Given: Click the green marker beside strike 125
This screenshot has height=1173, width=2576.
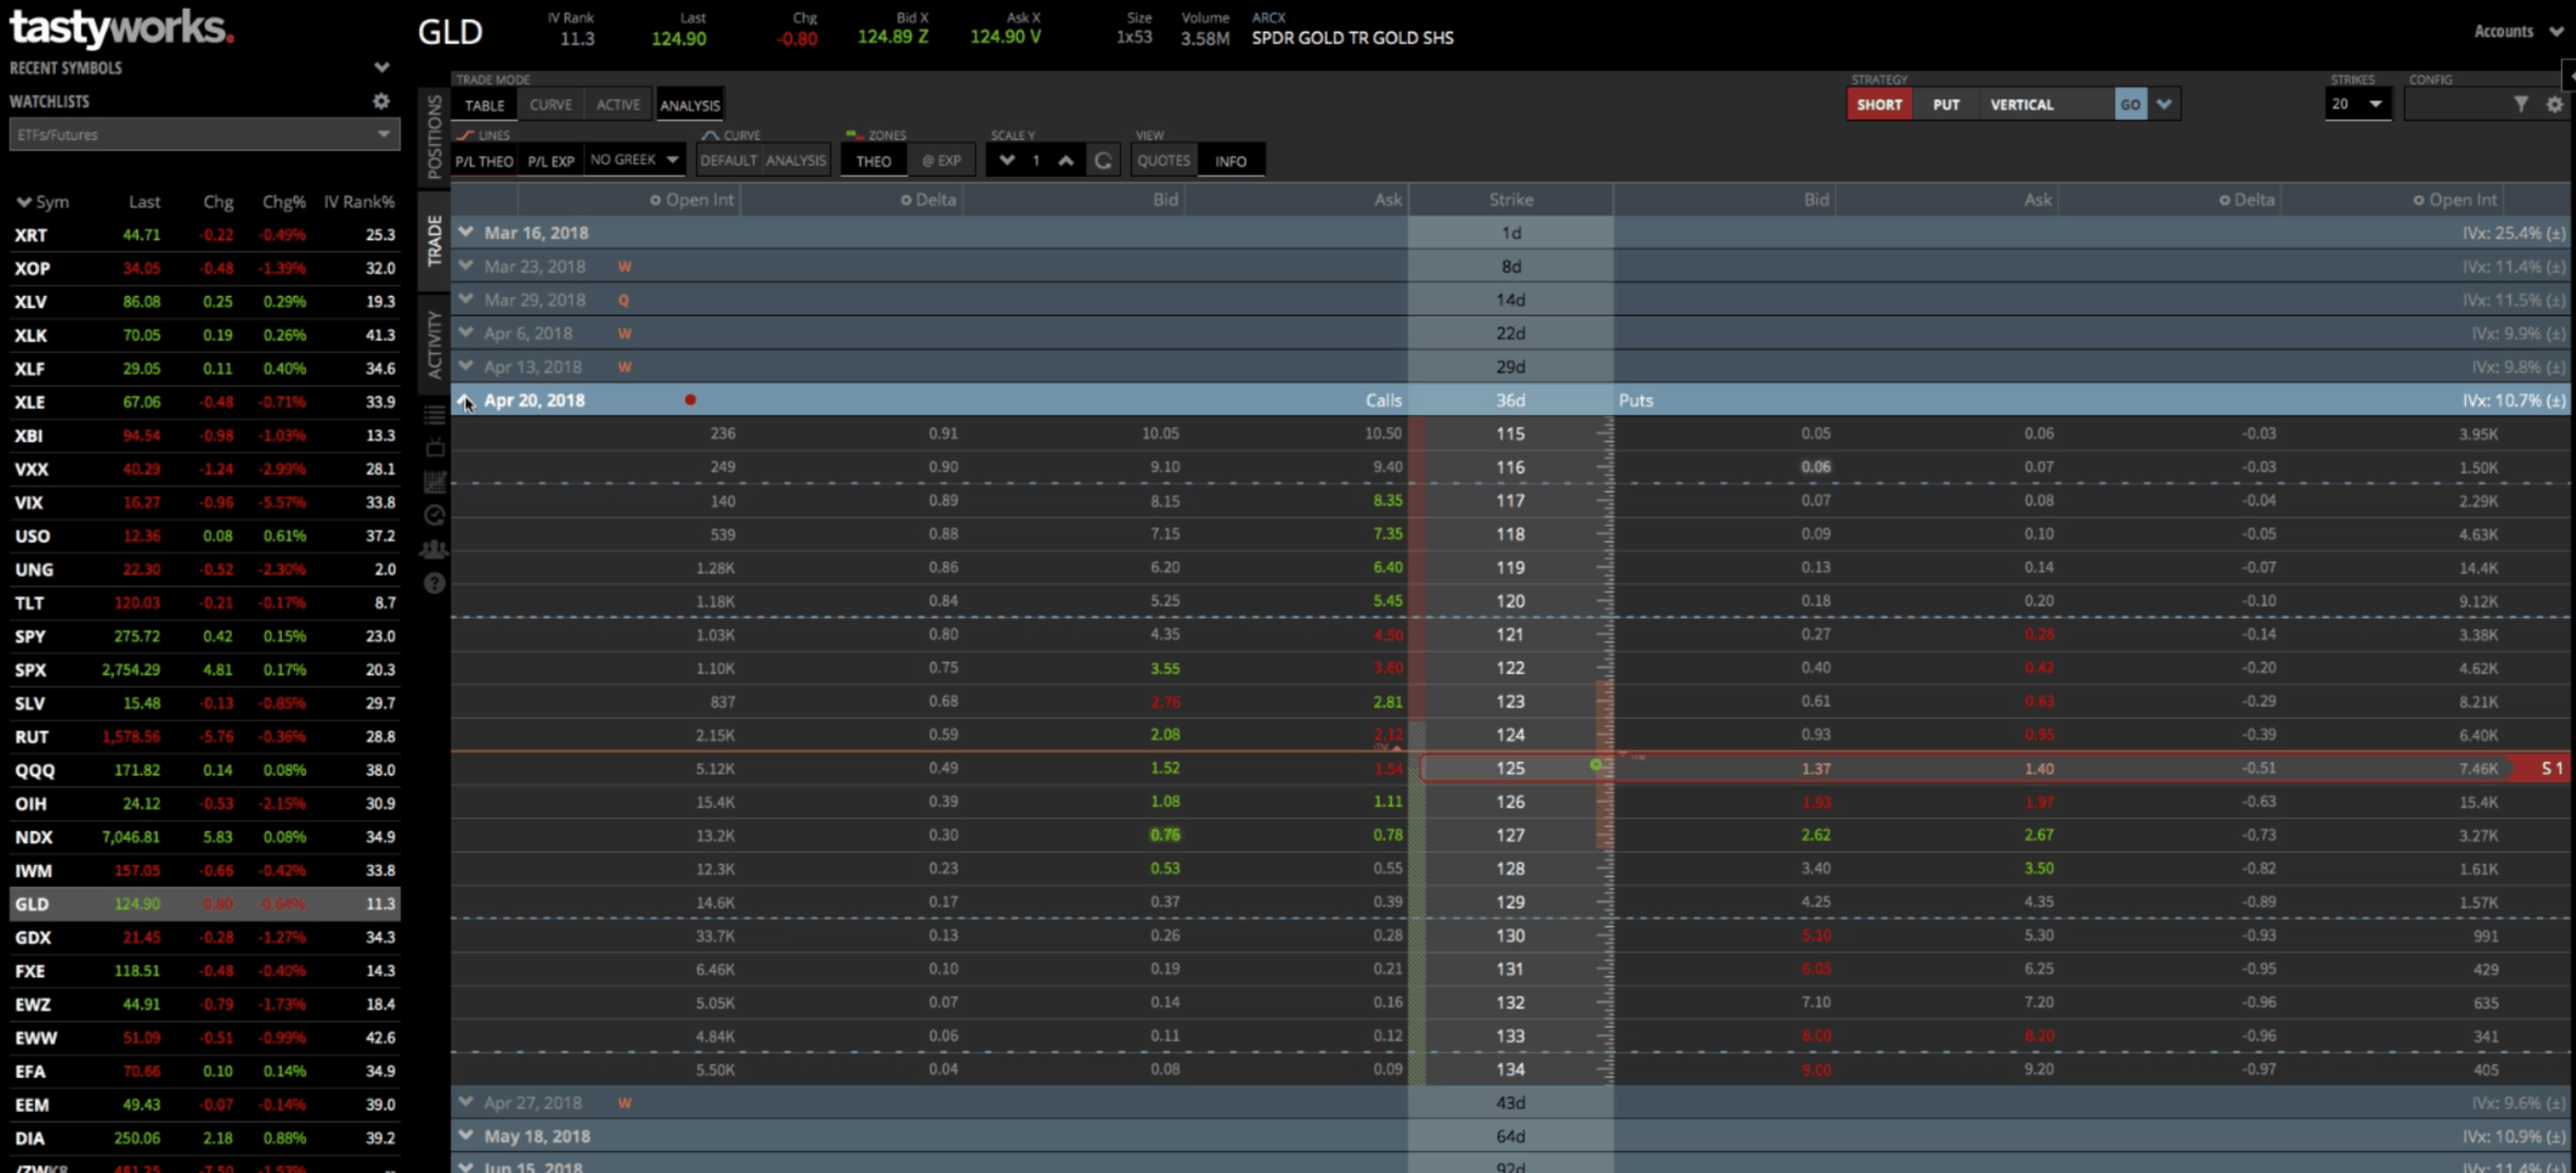Looking at the screenshot, I should pyautogui.click(x=1596, y=765).
